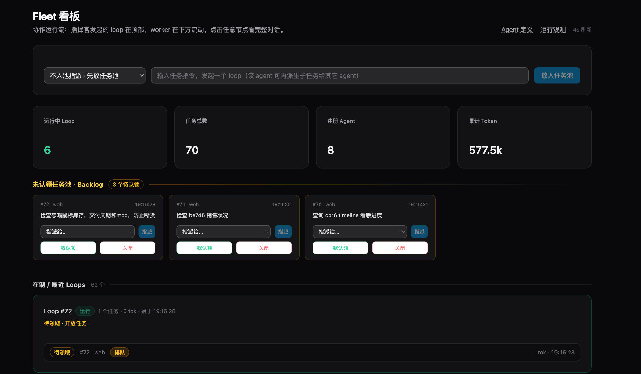Click the 62 个 loops count

tap(98, 285)
